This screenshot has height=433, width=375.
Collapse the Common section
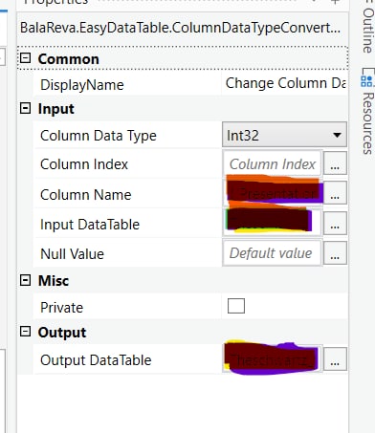coord(25,58)
